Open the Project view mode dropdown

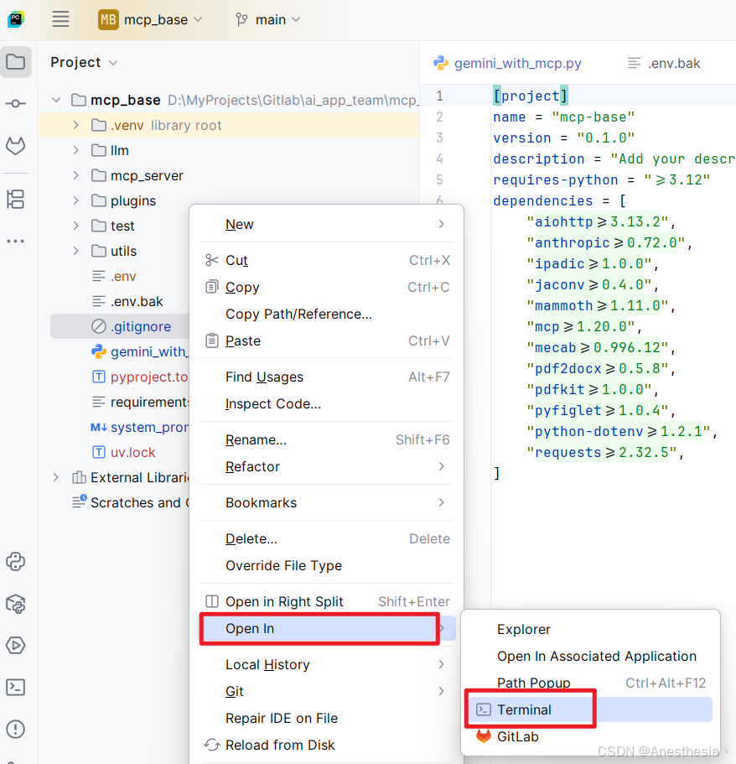pos(84,62)
